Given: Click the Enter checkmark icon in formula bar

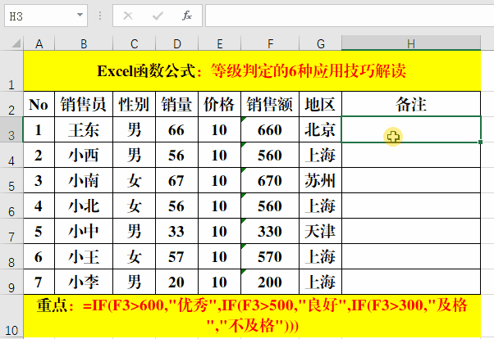Looking at the screenshot, I should pyautogui.click(x=158, y=16).
